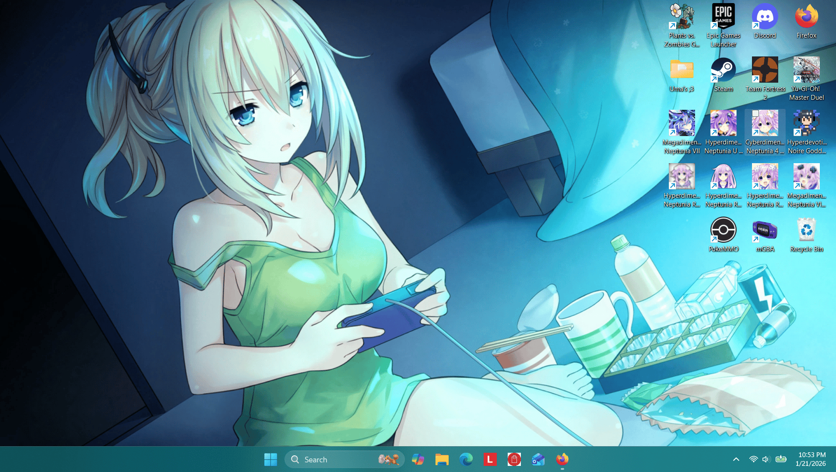Select the Epic Games Launcher desktop icon
This screenshot has height=472, width=836.
point(723,25)
